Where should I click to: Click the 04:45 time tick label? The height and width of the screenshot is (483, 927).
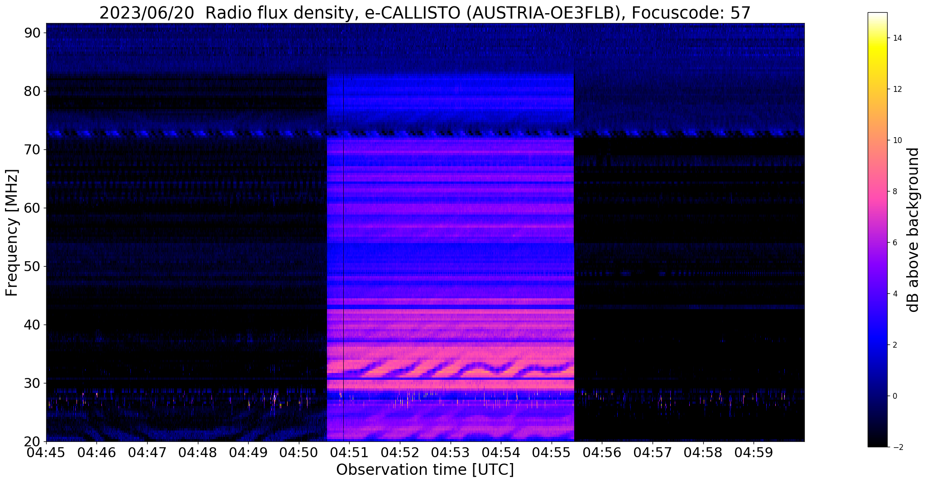pyautogui.click(x=46, y=452)
